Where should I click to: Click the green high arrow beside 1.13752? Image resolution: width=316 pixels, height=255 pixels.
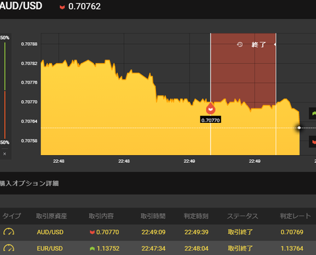(x=92, y=248)
